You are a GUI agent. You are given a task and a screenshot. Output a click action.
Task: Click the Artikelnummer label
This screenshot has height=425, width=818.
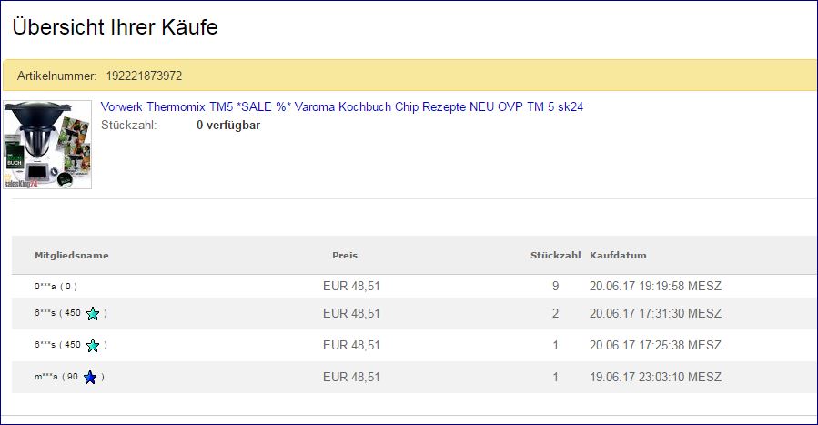coord(56,76)
